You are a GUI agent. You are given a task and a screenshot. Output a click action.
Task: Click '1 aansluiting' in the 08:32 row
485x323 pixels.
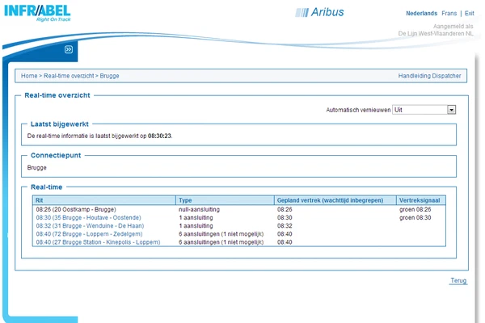coord(196,225)
